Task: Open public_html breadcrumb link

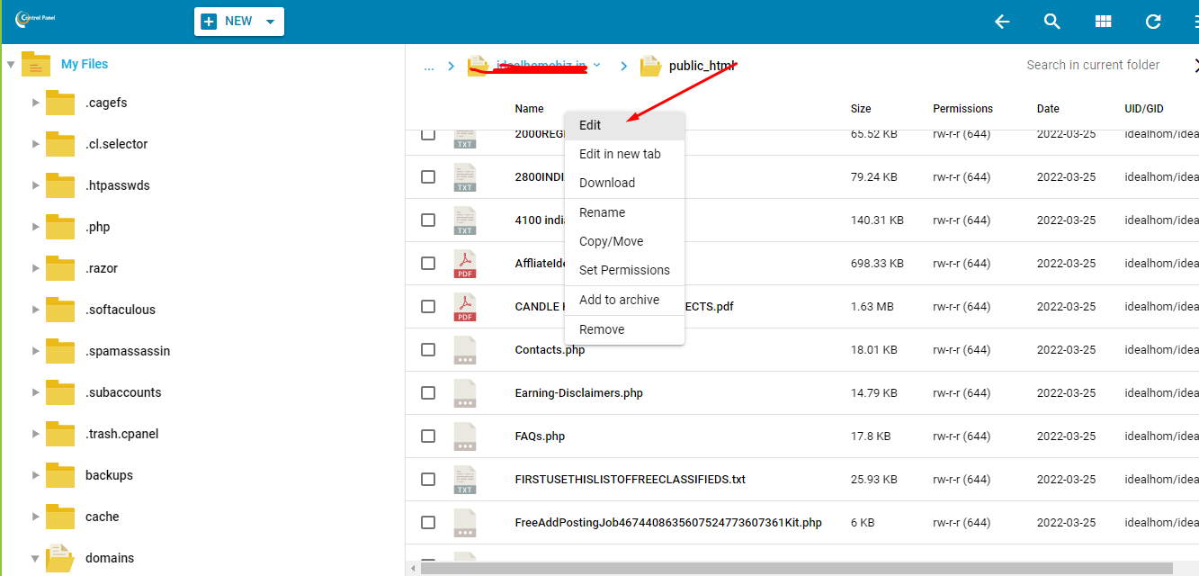Action: point(702,66)
